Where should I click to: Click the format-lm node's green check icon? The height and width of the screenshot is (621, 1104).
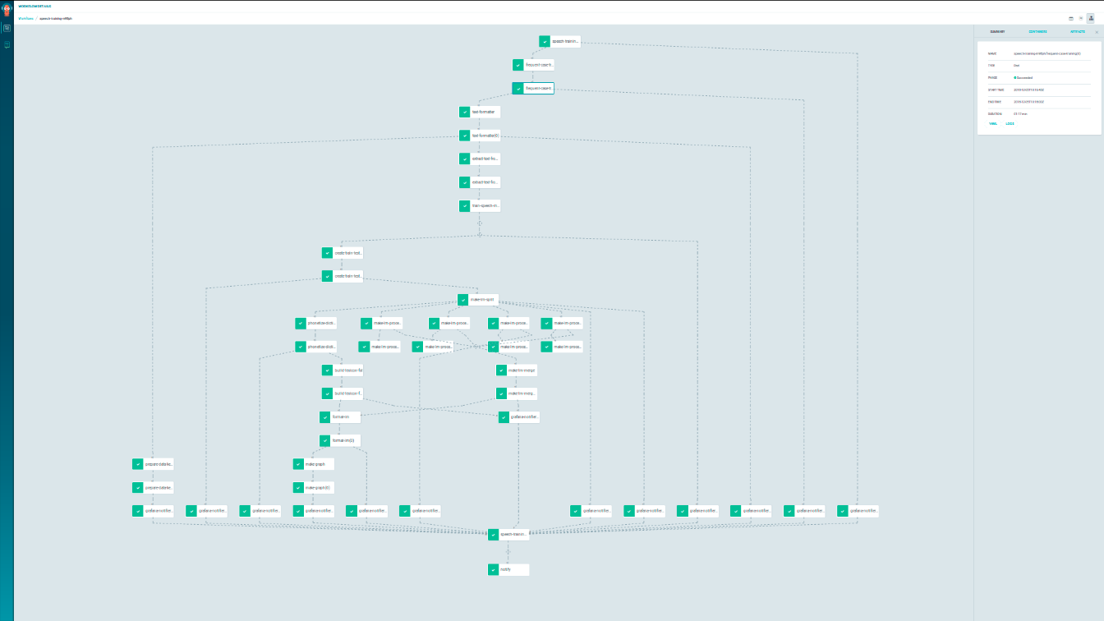point(325,417)
